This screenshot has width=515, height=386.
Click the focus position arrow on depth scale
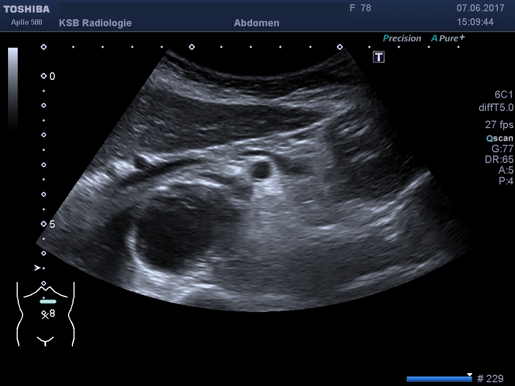(x=37, y=268)
